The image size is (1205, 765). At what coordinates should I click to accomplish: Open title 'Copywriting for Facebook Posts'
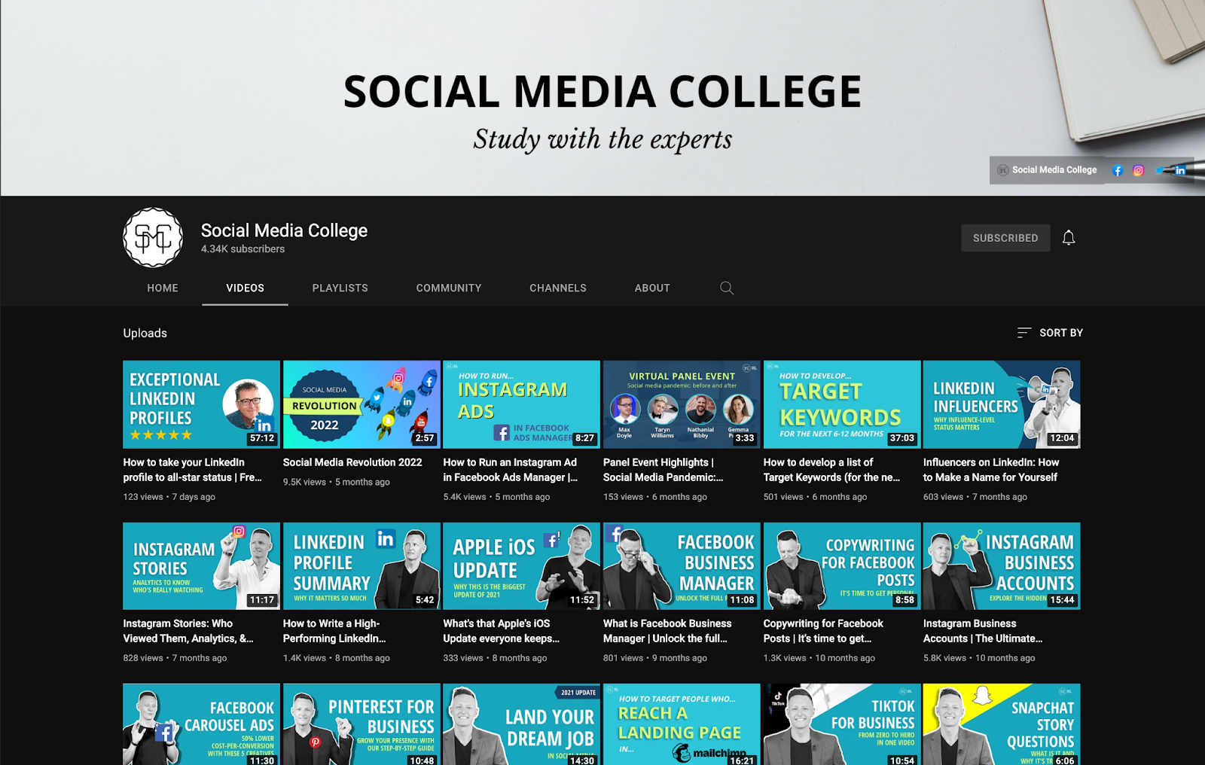[823, 631]
